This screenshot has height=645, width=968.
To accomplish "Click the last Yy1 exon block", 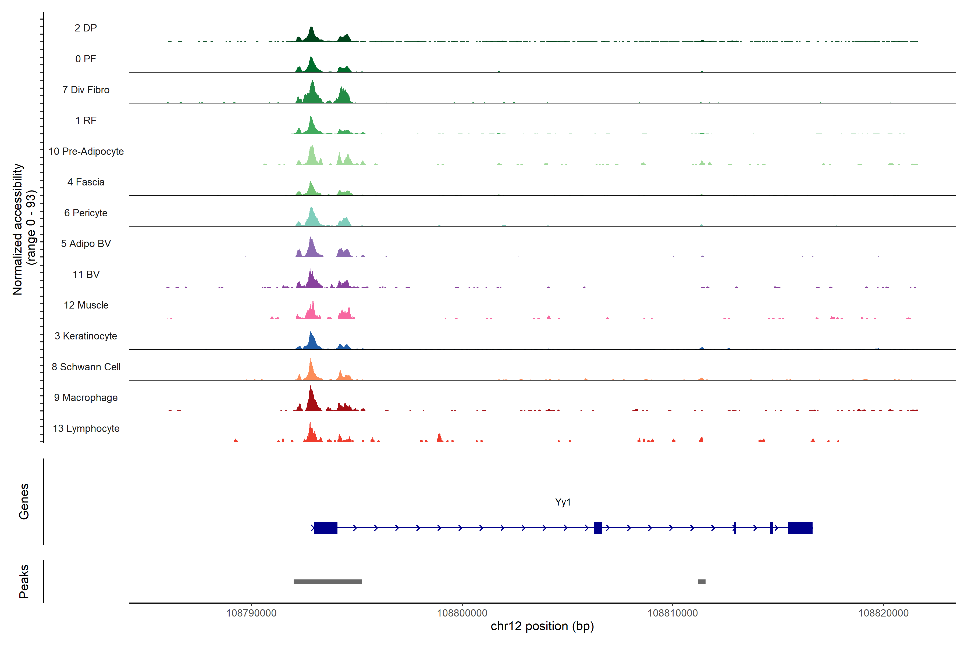I will point(800,528).
